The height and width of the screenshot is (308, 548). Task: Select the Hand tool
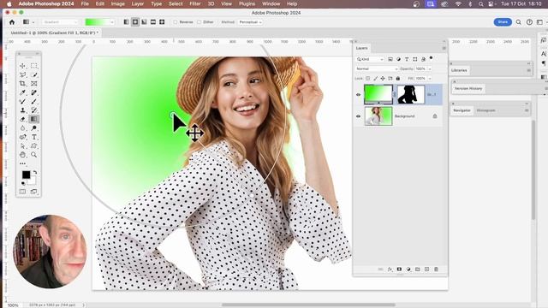[22, 155]
